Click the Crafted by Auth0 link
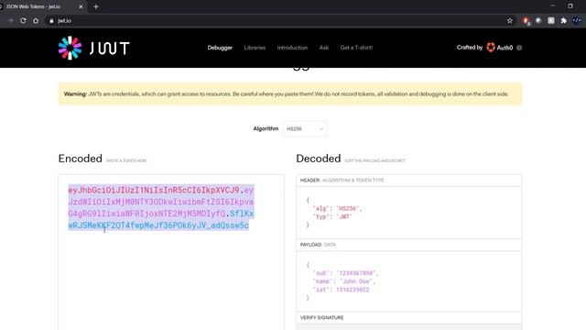 (484, 48)
